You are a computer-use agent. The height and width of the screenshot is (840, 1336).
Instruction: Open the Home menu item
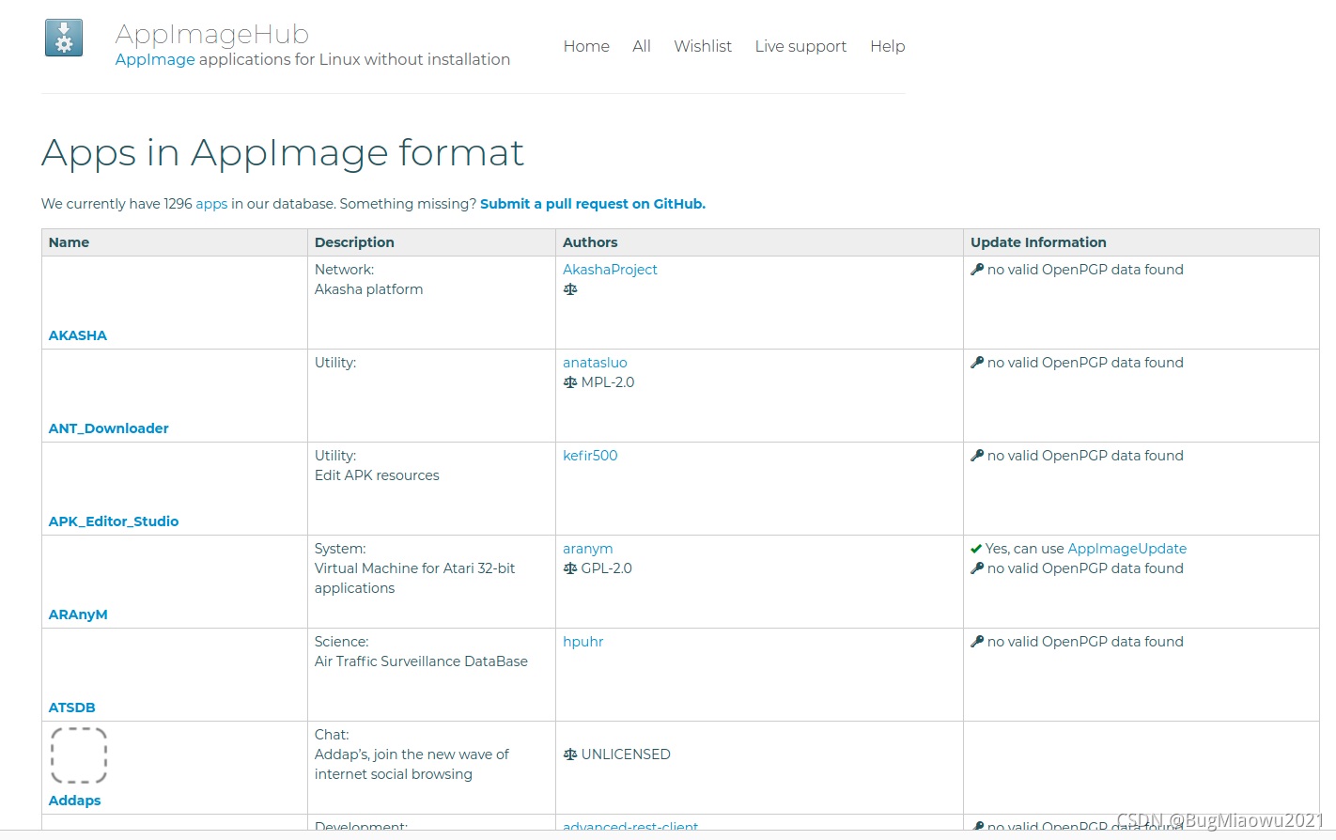coord(586,46)
